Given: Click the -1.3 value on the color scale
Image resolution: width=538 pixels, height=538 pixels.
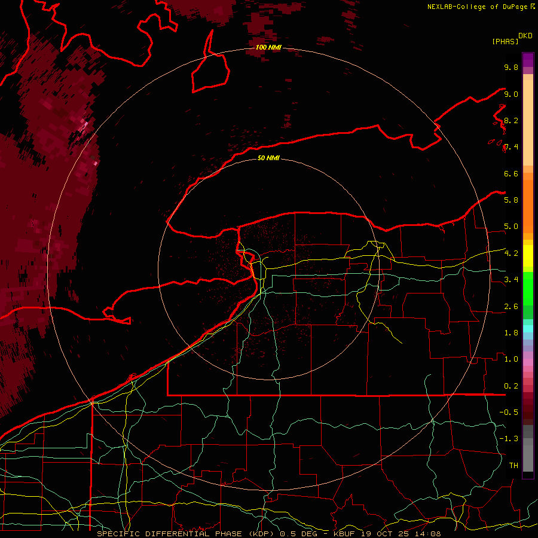Looking at the screenshot, I should click(x=509, y=439).
